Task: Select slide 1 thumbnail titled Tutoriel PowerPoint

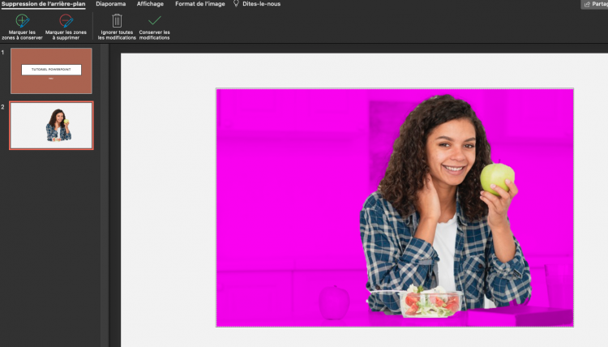Action: 51,71
